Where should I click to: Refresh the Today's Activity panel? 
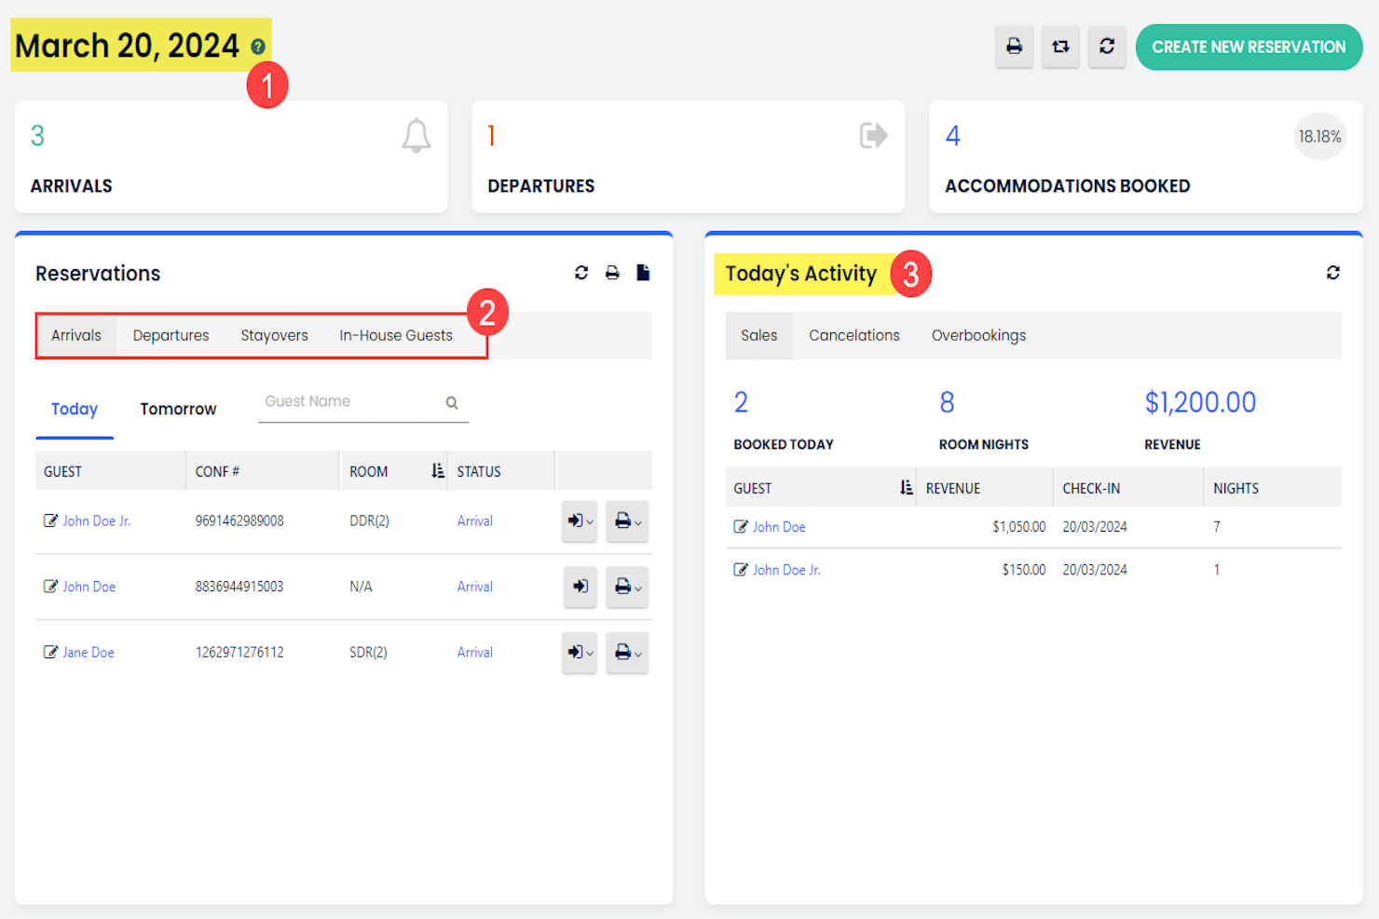pyautogui.click(x=1333, y=272)
